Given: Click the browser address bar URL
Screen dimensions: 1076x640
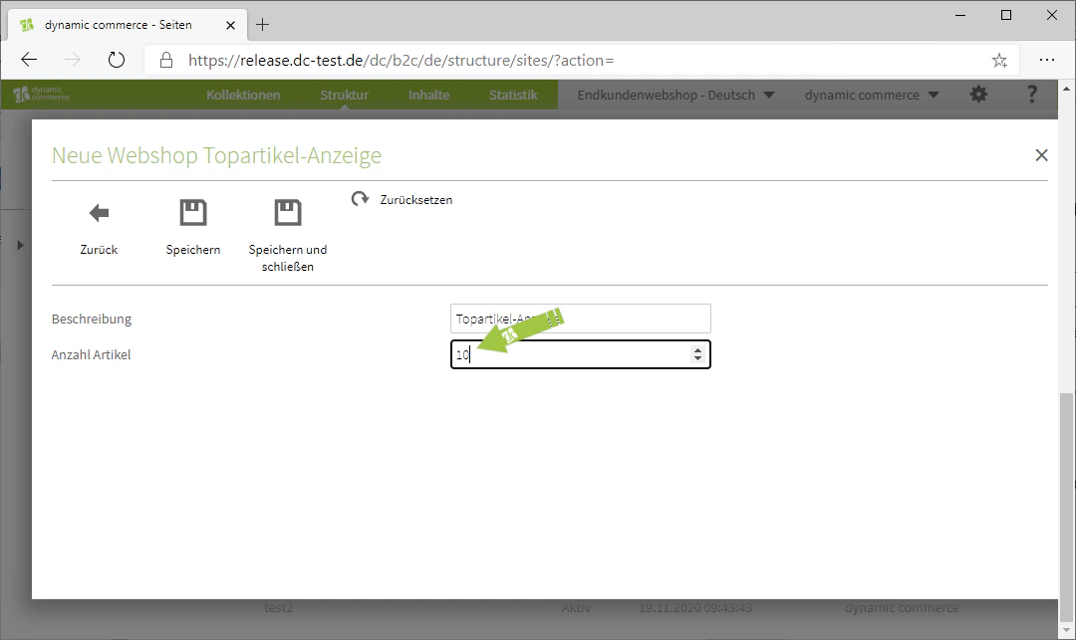Looking at the screenshot, I should [401, 61].
